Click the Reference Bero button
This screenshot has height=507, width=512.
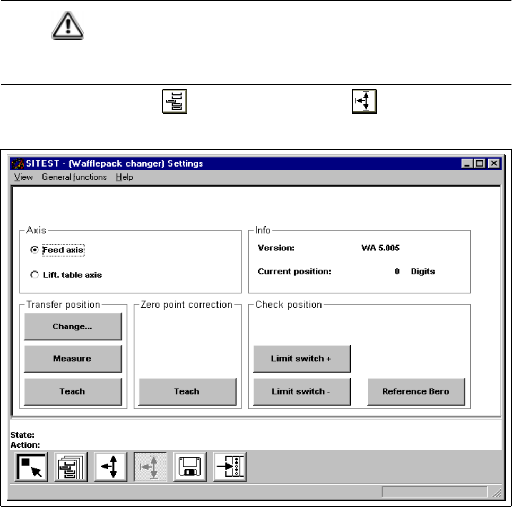tap(416, 391)
